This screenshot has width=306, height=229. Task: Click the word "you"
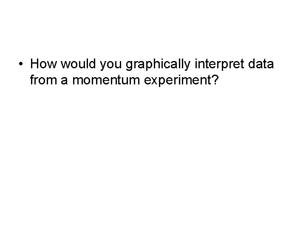click(110, 65)
